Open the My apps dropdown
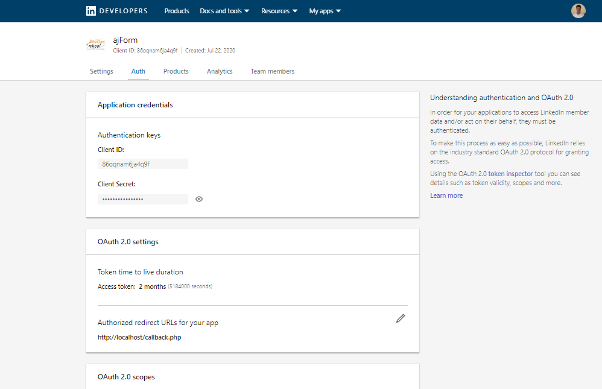Viewport: 602px width, 389px height. pos(325,11)
